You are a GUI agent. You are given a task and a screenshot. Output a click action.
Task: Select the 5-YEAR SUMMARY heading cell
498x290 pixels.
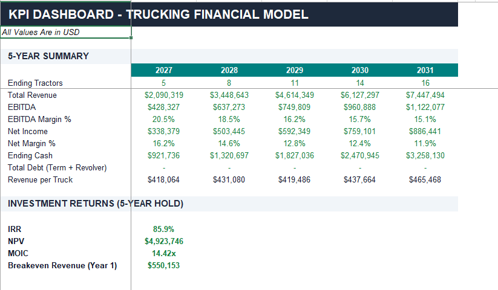(66, 56)
